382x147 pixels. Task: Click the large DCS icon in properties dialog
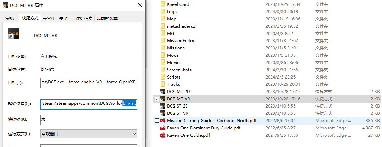pos(14,34)
